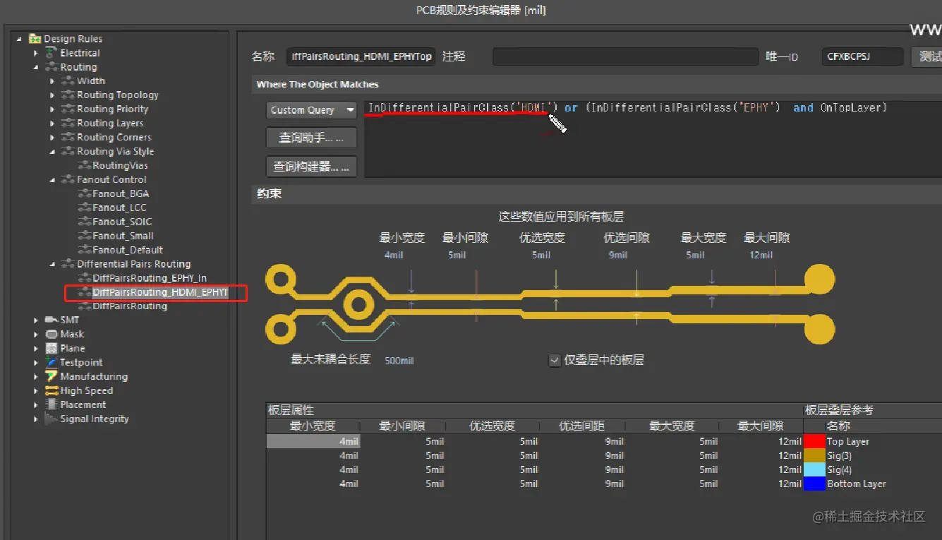Open the 查询助手 query helper
The height and width of the screenshot is (540, 942).
(311, 138)
